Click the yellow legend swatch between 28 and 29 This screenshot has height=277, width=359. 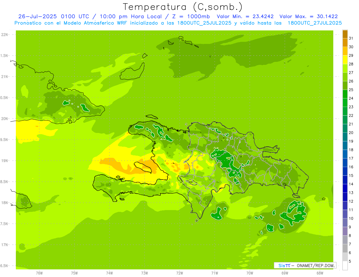(x=345, y=60)
